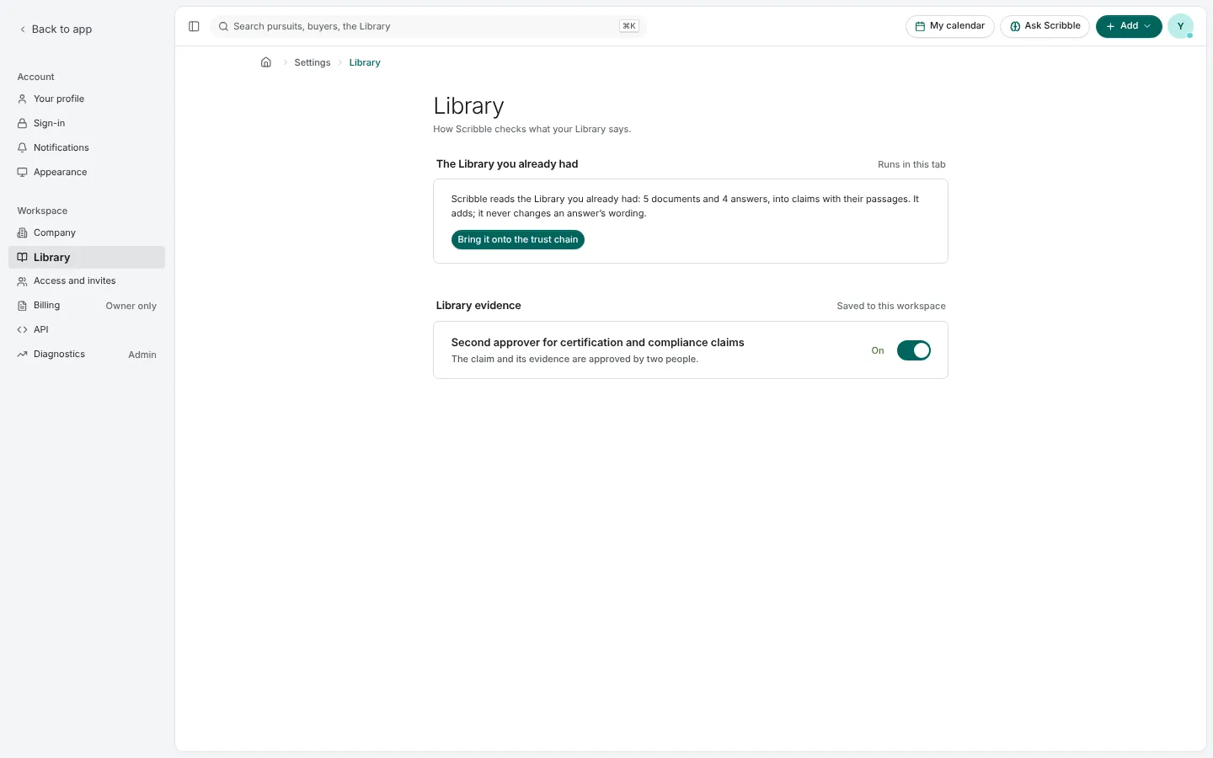The height and width of the screenshot is (758, 1213).
Task: Open Company workspace settings
Action: point(87,232)
